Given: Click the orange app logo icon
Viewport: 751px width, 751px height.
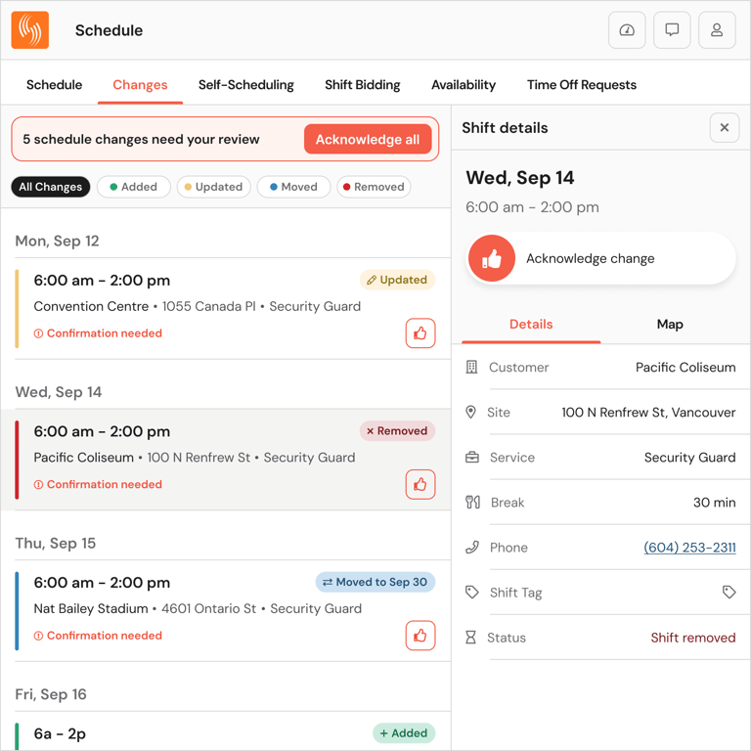Looking at the screenshot, I should coord(29,30).
